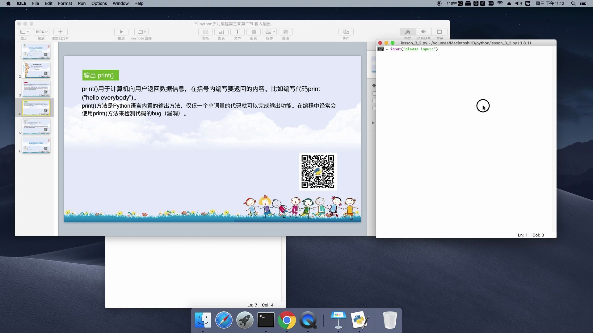
Task: Insert a table in Keynote
Action: click(x=205, y=32)
